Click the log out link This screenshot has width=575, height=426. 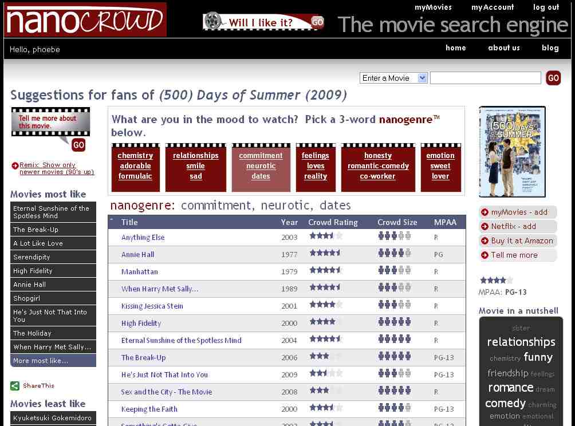546,7
